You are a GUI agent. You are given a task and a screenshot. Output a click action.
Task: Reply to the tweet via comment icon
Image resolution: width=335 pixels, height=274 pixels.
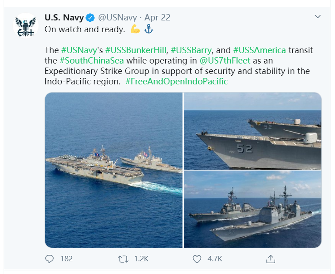point(50,259)
